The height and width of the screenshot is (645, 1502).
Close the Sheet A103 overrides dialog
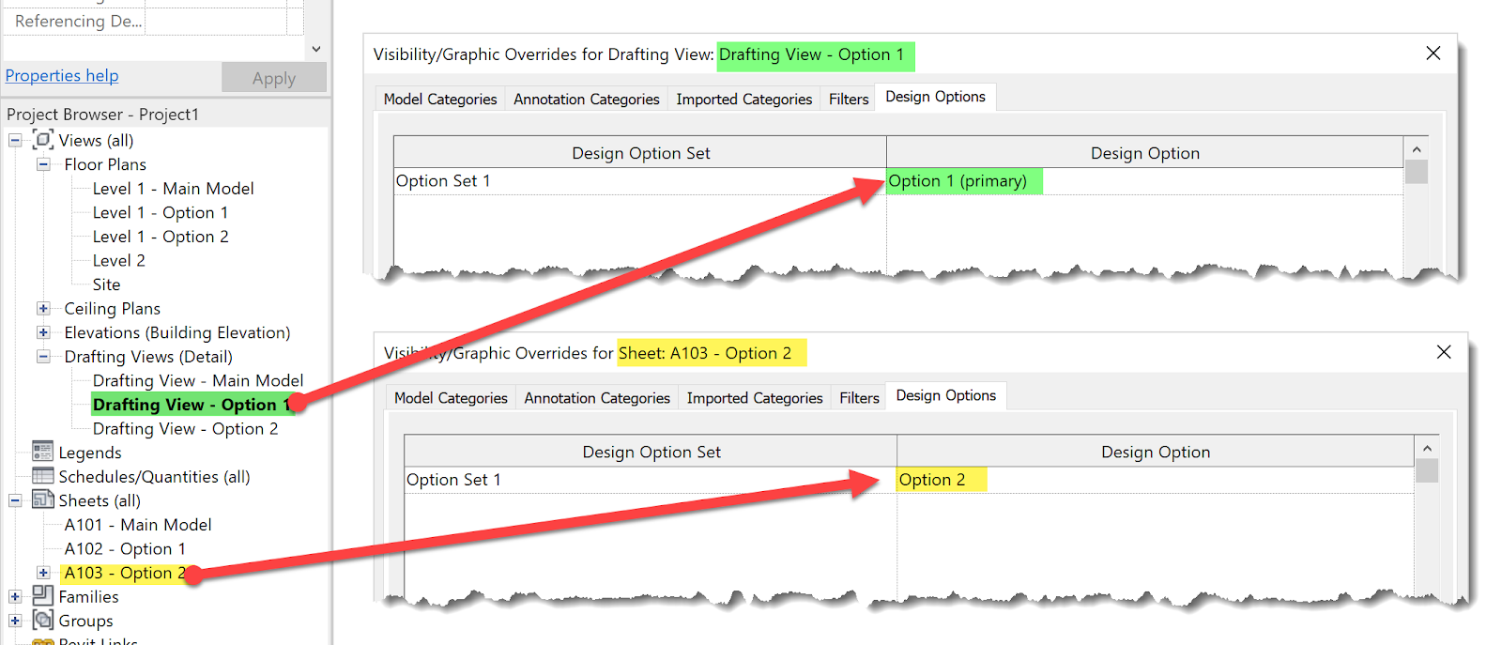(1444, 352)
